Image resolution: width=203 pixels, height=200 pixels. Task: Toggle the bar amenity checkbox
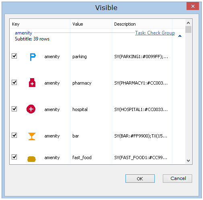coord(14,135)
